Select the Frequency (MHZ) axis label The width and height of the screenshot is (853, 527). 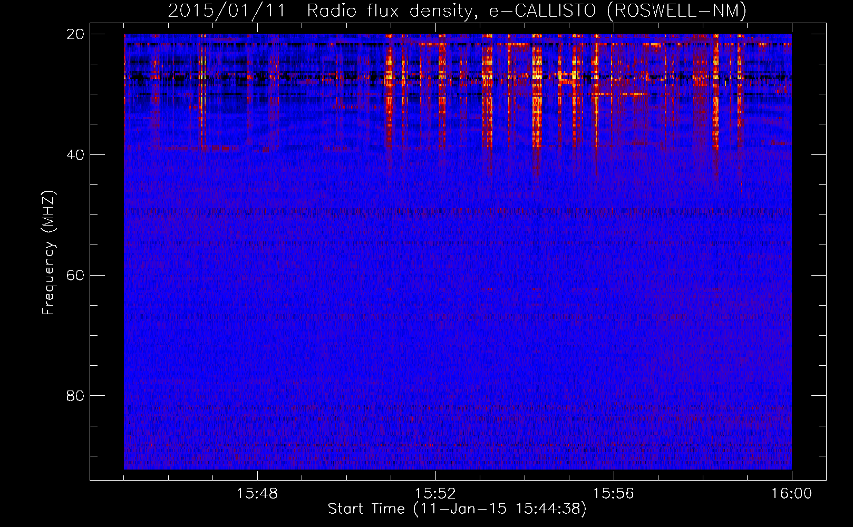pyautogui.click(x=49, y=252)
